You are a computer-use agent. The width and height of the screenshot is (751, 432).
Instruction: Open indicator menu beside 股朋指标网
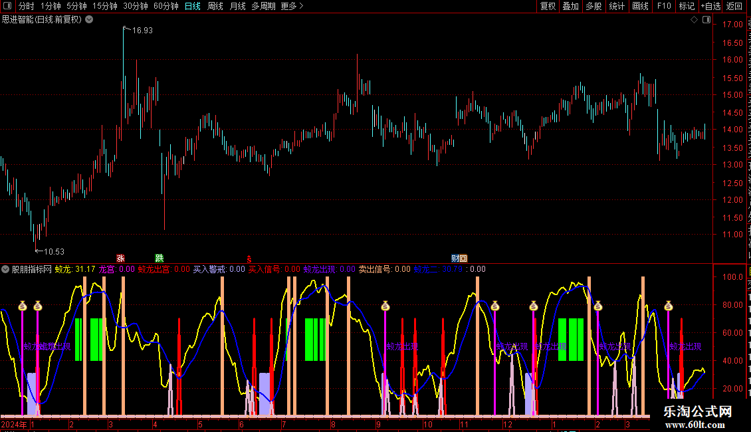click(5, 269)
